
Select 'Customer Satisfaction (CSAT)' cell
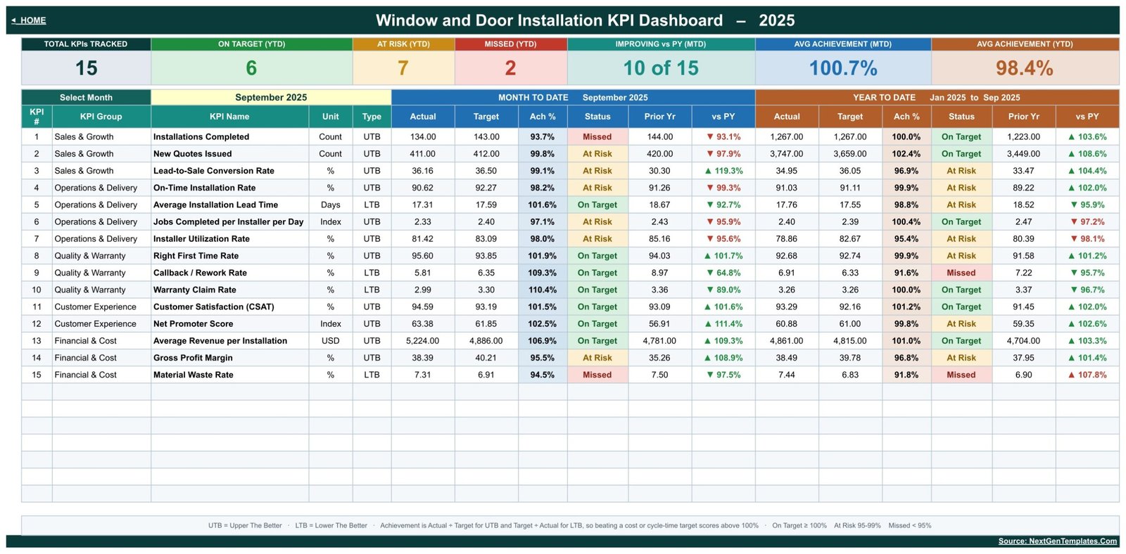pyautogui.click(x=229, y=307)
